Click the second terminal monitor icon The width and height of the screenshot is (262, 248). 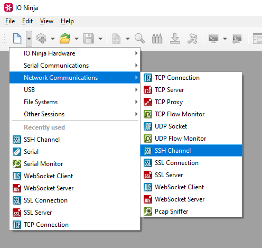click(x=237, y=39)
